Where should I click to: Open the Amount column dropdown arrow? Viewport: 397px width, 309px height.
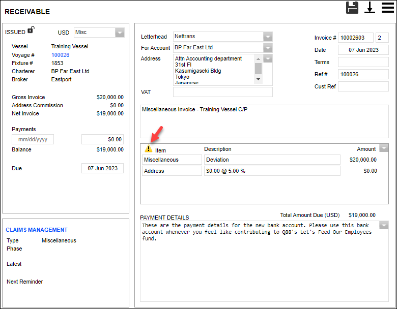384,148
